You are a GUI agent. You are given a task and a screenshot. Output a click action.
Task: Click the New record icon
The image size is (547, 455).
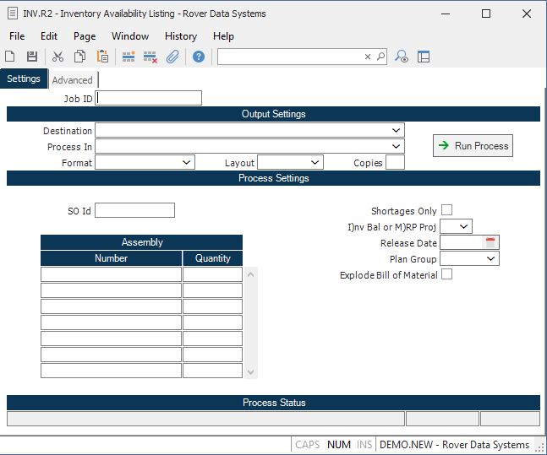[x=10, y=57]
